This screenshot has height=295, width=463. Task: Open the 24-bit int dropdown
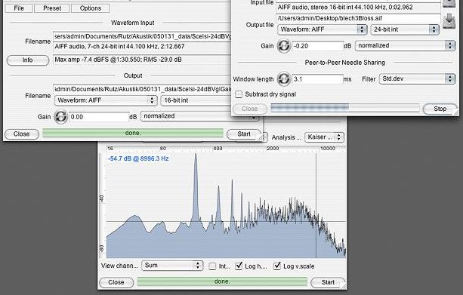coord(405,29)
